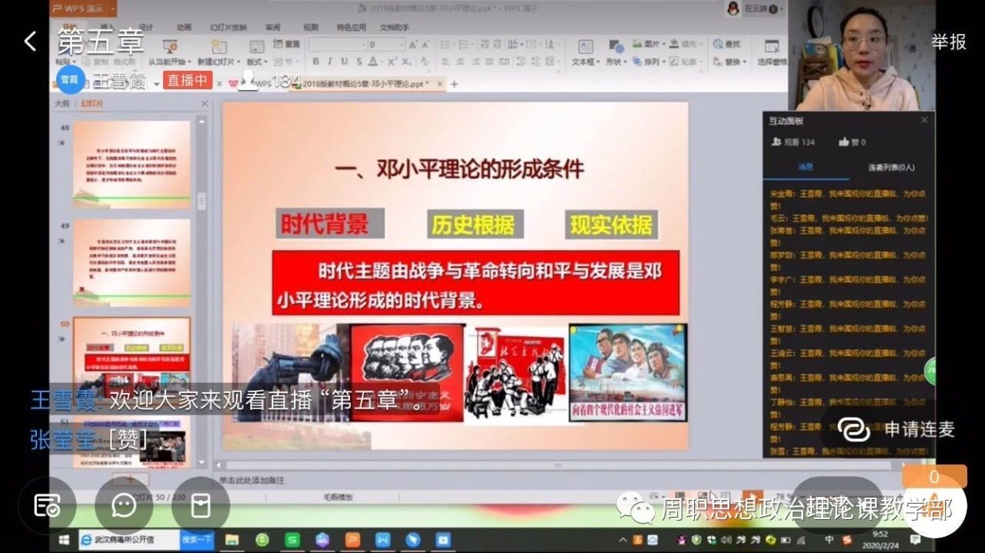Click the slide panel vertical scrollbar
Screen dimensions: 985x553
tap(202, 202)
